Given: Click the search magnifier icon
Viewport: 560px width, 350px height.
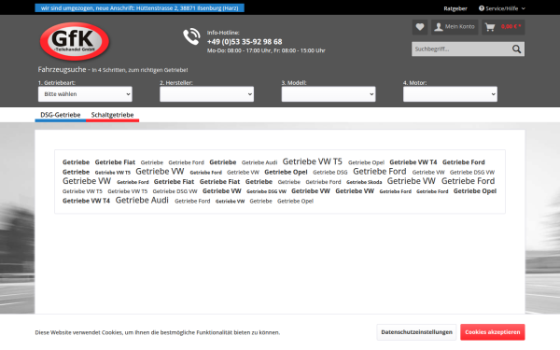Looking at the screenshot, I should pos(516,49).
